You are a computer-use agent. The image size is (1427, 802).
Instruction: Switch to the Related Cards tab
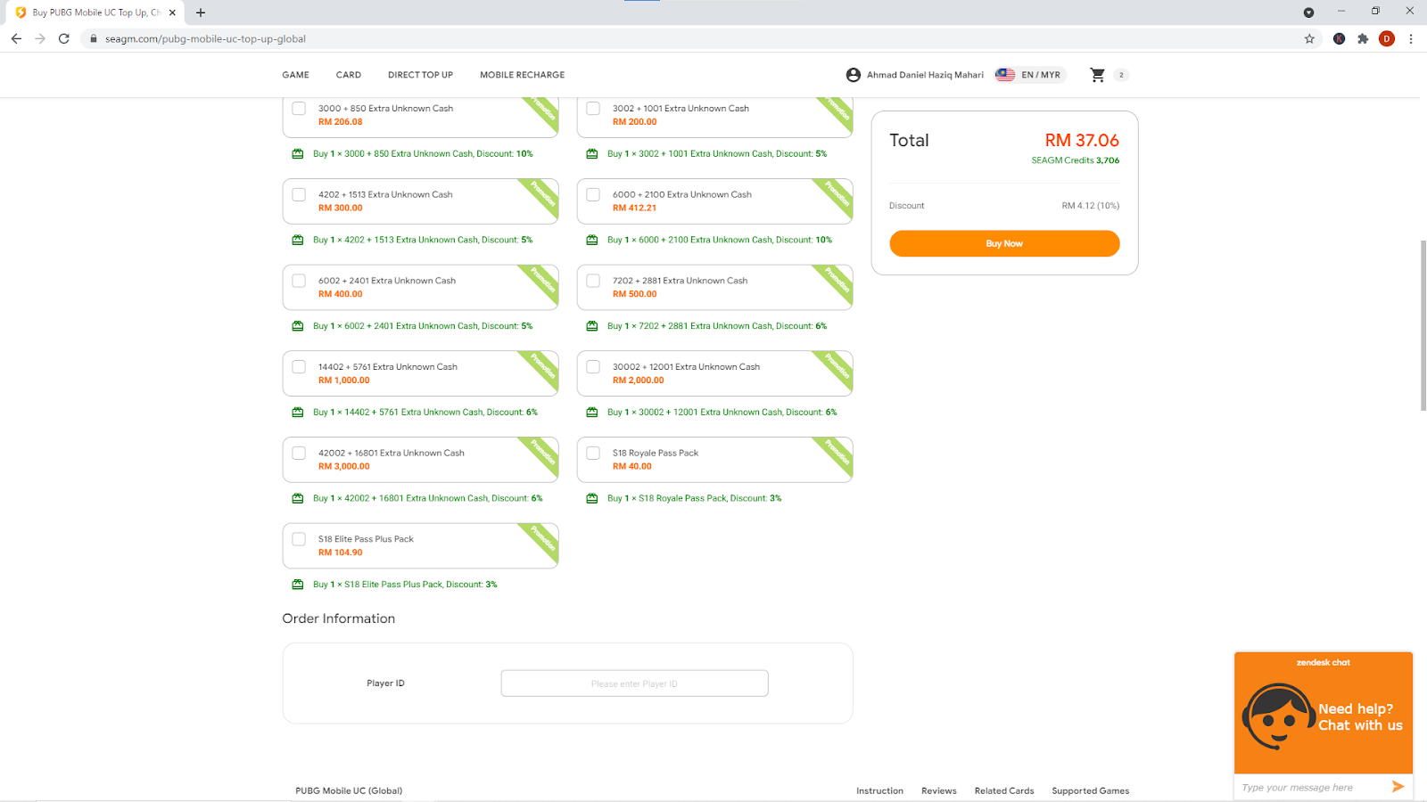[1004, 790]
